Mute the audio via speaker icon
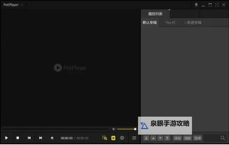 pos(114,129)
